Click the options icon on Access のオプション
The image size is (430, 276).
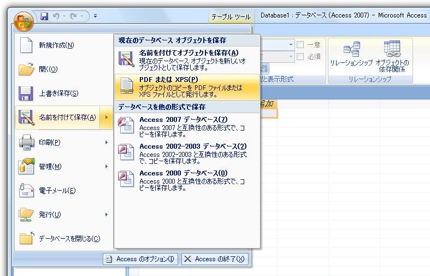[x=109, y=259]
